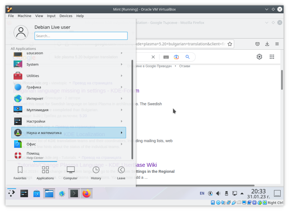This screenshot has width=289, height=211.
Task: Click the Отзиви link
Action: 184,66
